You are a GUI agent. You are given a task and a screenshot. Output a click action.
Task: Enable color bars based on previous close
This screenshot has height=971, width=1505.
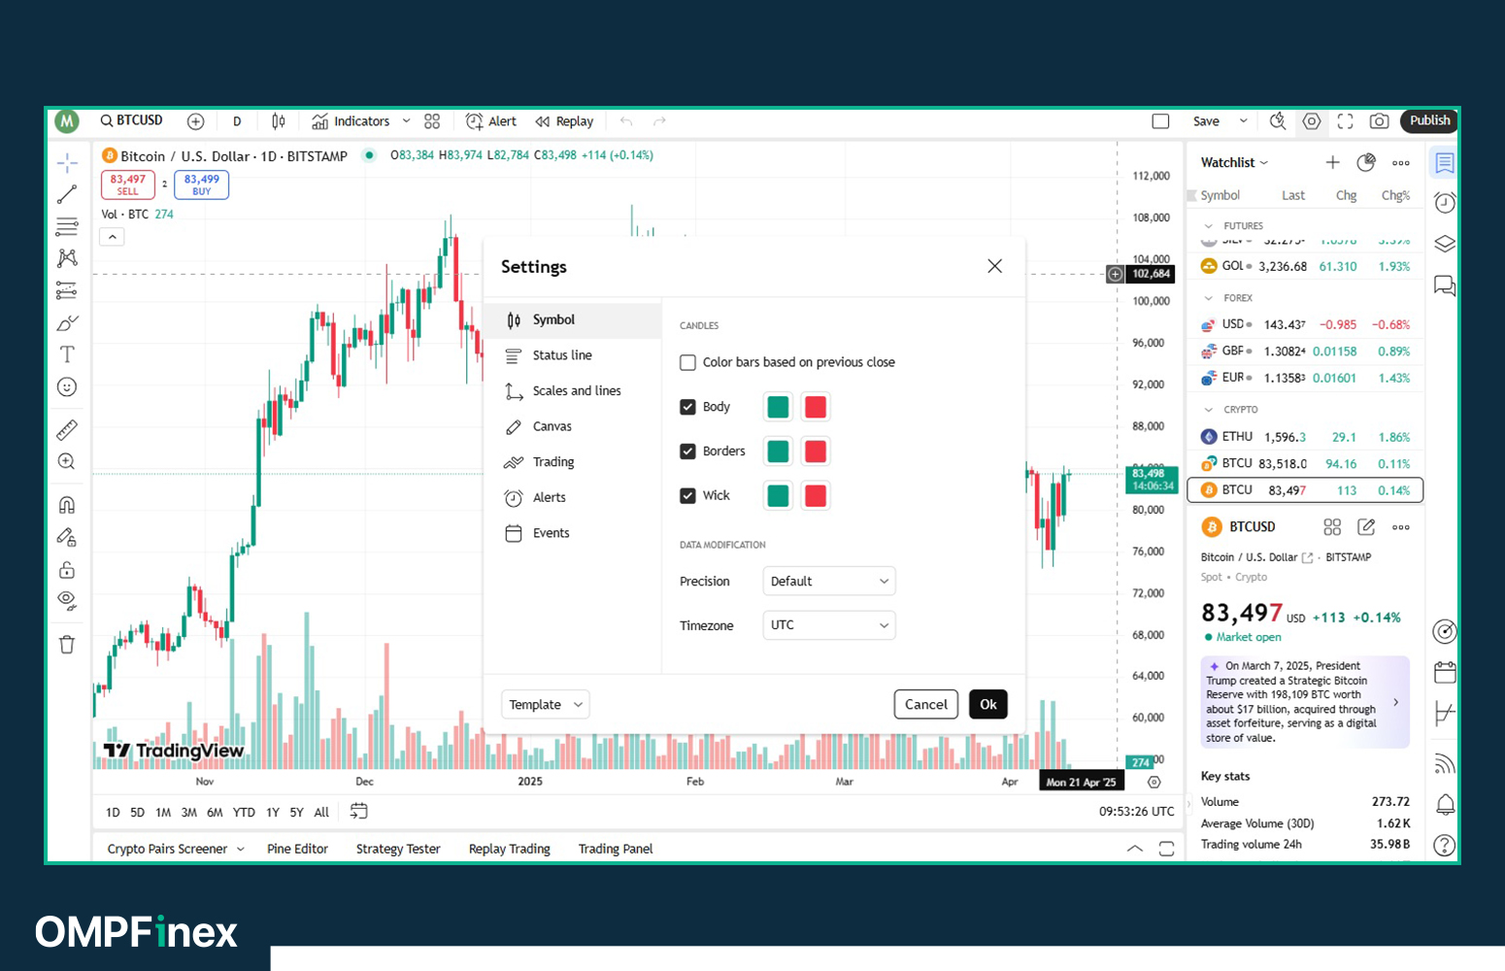click(x=688, y=362)
